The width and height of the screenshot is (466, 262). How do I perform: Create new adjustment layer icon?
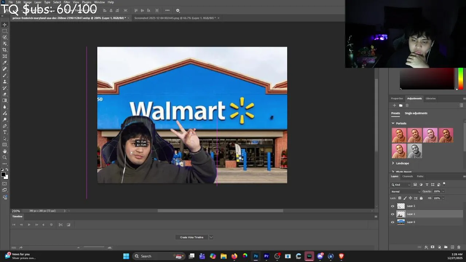click(439, 247)
